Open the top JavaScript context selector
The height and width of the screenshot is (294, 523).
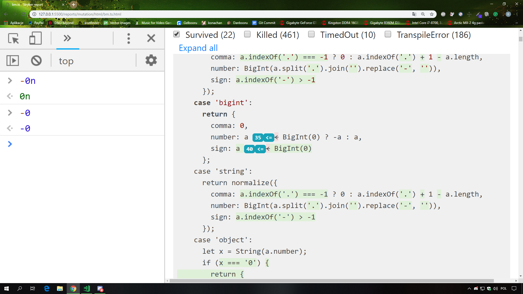[66, 61]
